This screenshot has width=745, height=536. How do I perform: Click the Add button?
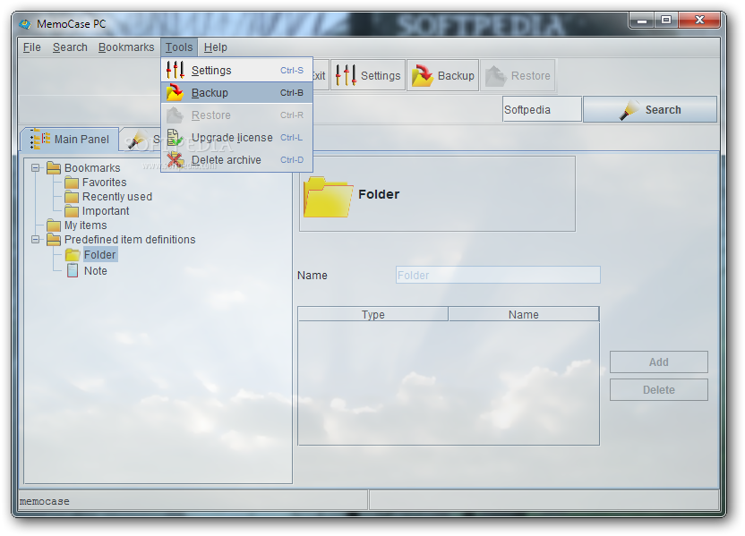click(x=658, y=362)
